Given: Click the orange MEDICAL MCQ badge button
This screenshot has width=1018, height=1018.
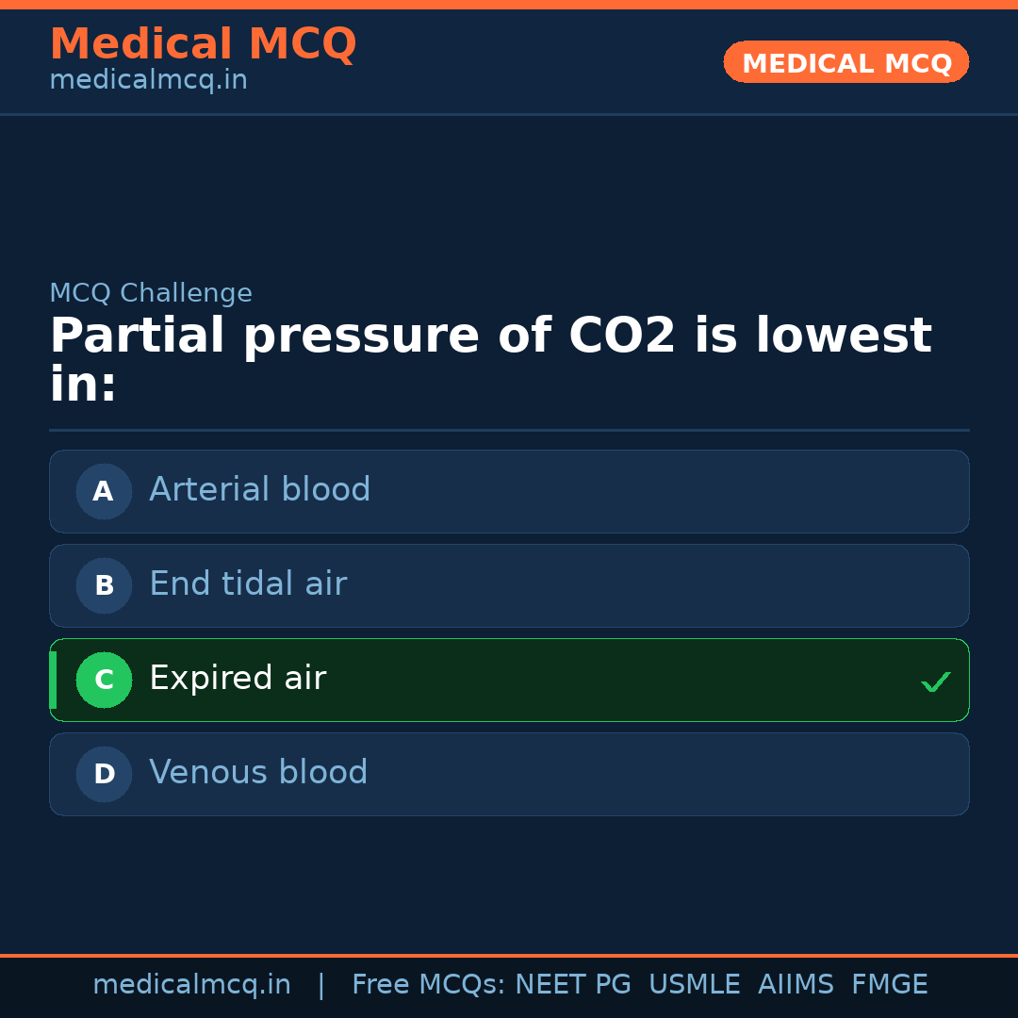Looking at the screenshot, I should pyautogui.click(x=846, y=62).
